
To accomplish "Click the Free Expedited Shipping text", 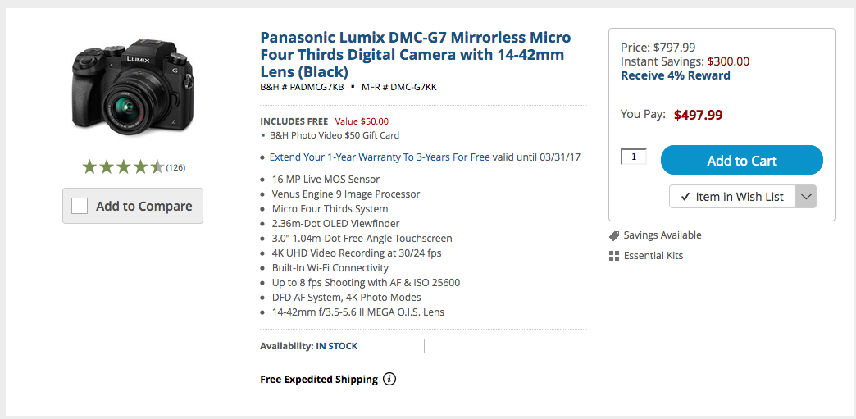I will pos(319,379).
